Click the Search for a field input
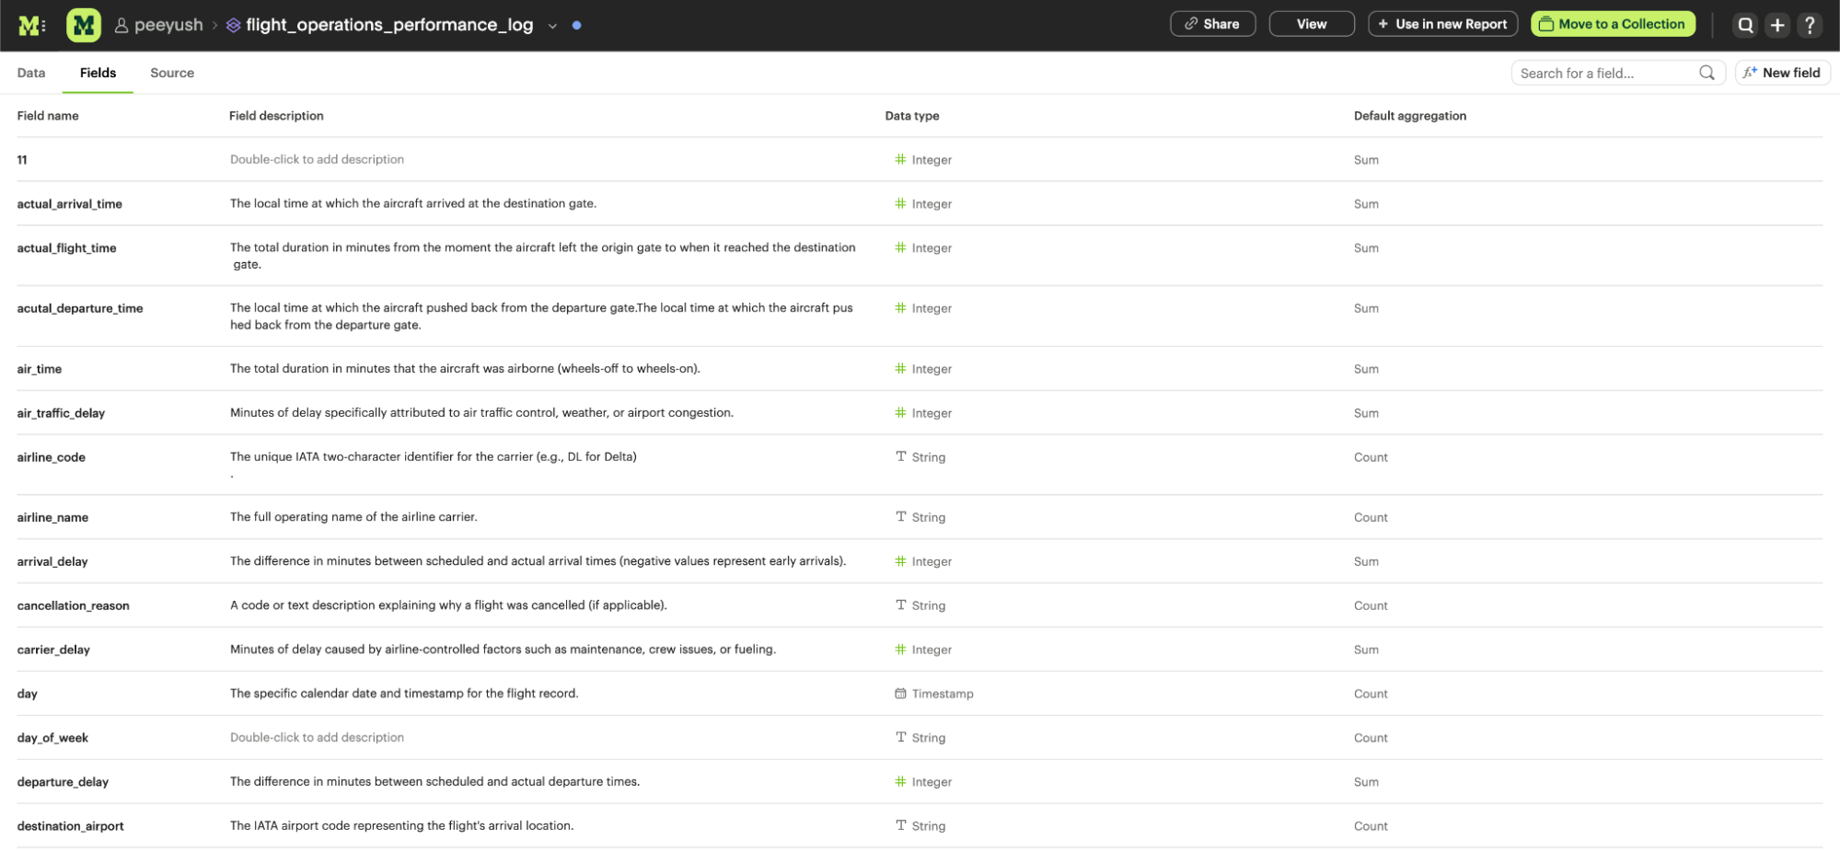The width and height of the screenshot is (1840, 851). coord(1606,73)
